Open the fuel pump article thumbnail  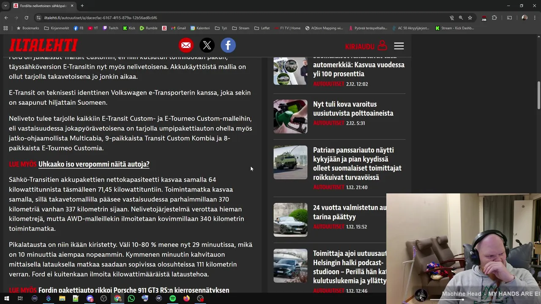tap(290, 117)
